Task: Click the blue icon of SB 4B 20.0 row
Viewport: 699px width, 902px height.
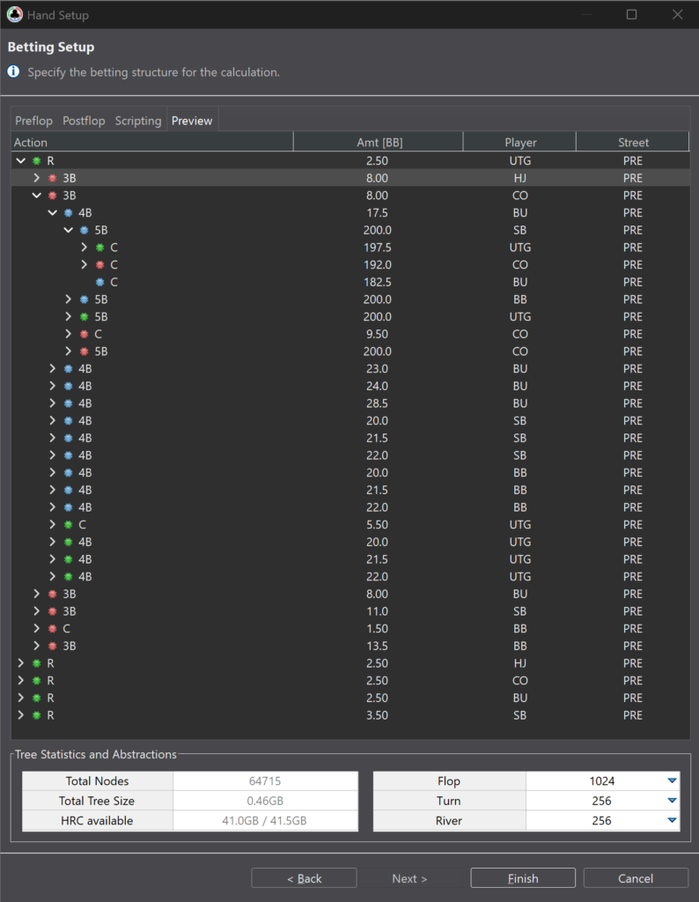Action: (x=69, y=420)
